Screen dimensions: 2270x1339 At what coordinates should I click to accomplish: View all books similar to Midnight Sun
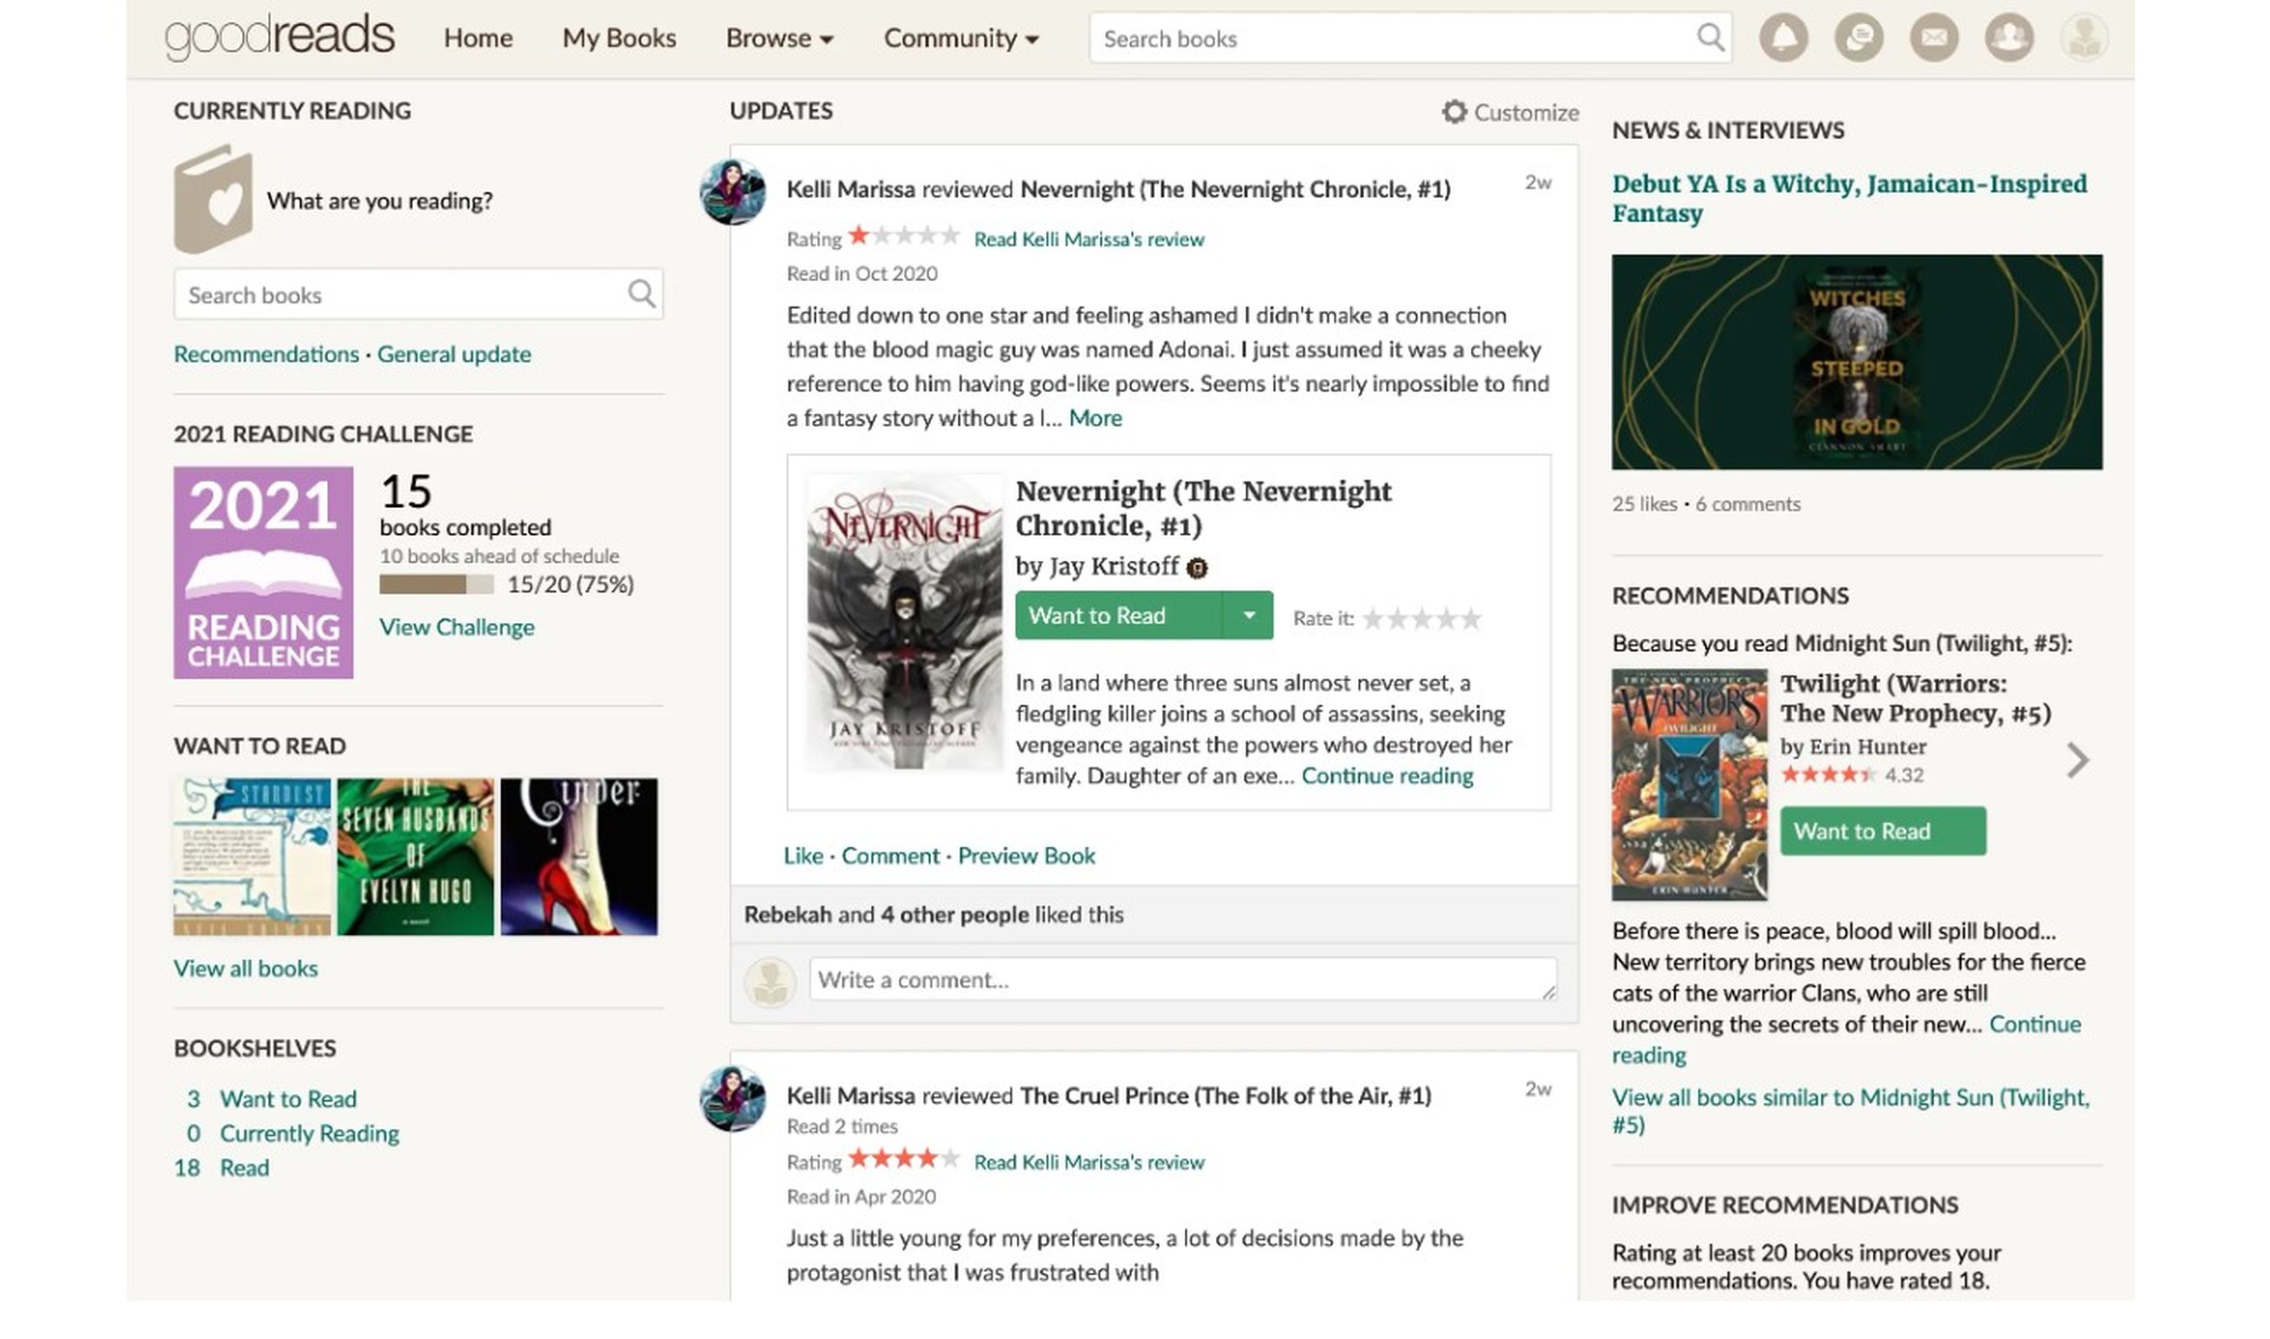point(1850,1111)
